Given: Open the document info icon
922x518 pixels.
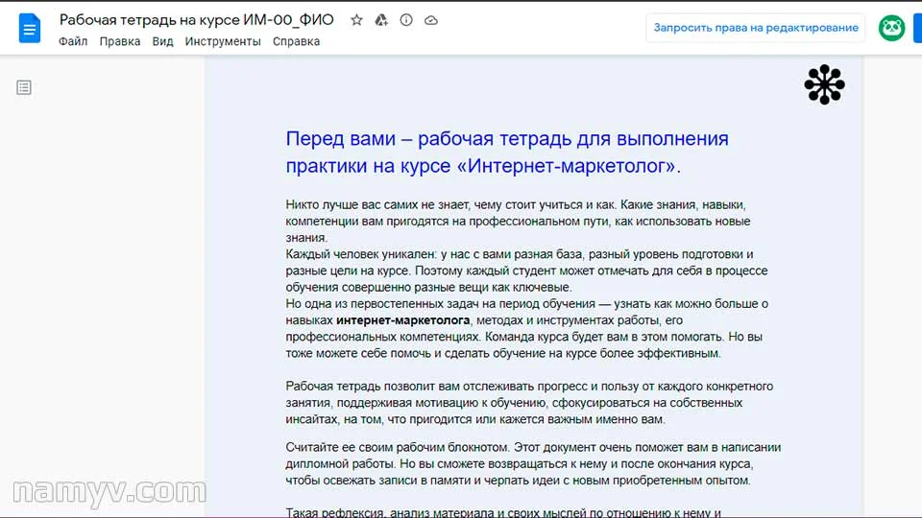Looking at the screenshot, I should 405,20.
